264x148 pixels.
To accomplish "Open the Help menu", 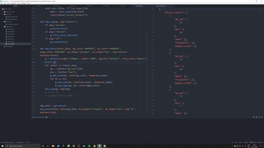I will pos(28,3).
